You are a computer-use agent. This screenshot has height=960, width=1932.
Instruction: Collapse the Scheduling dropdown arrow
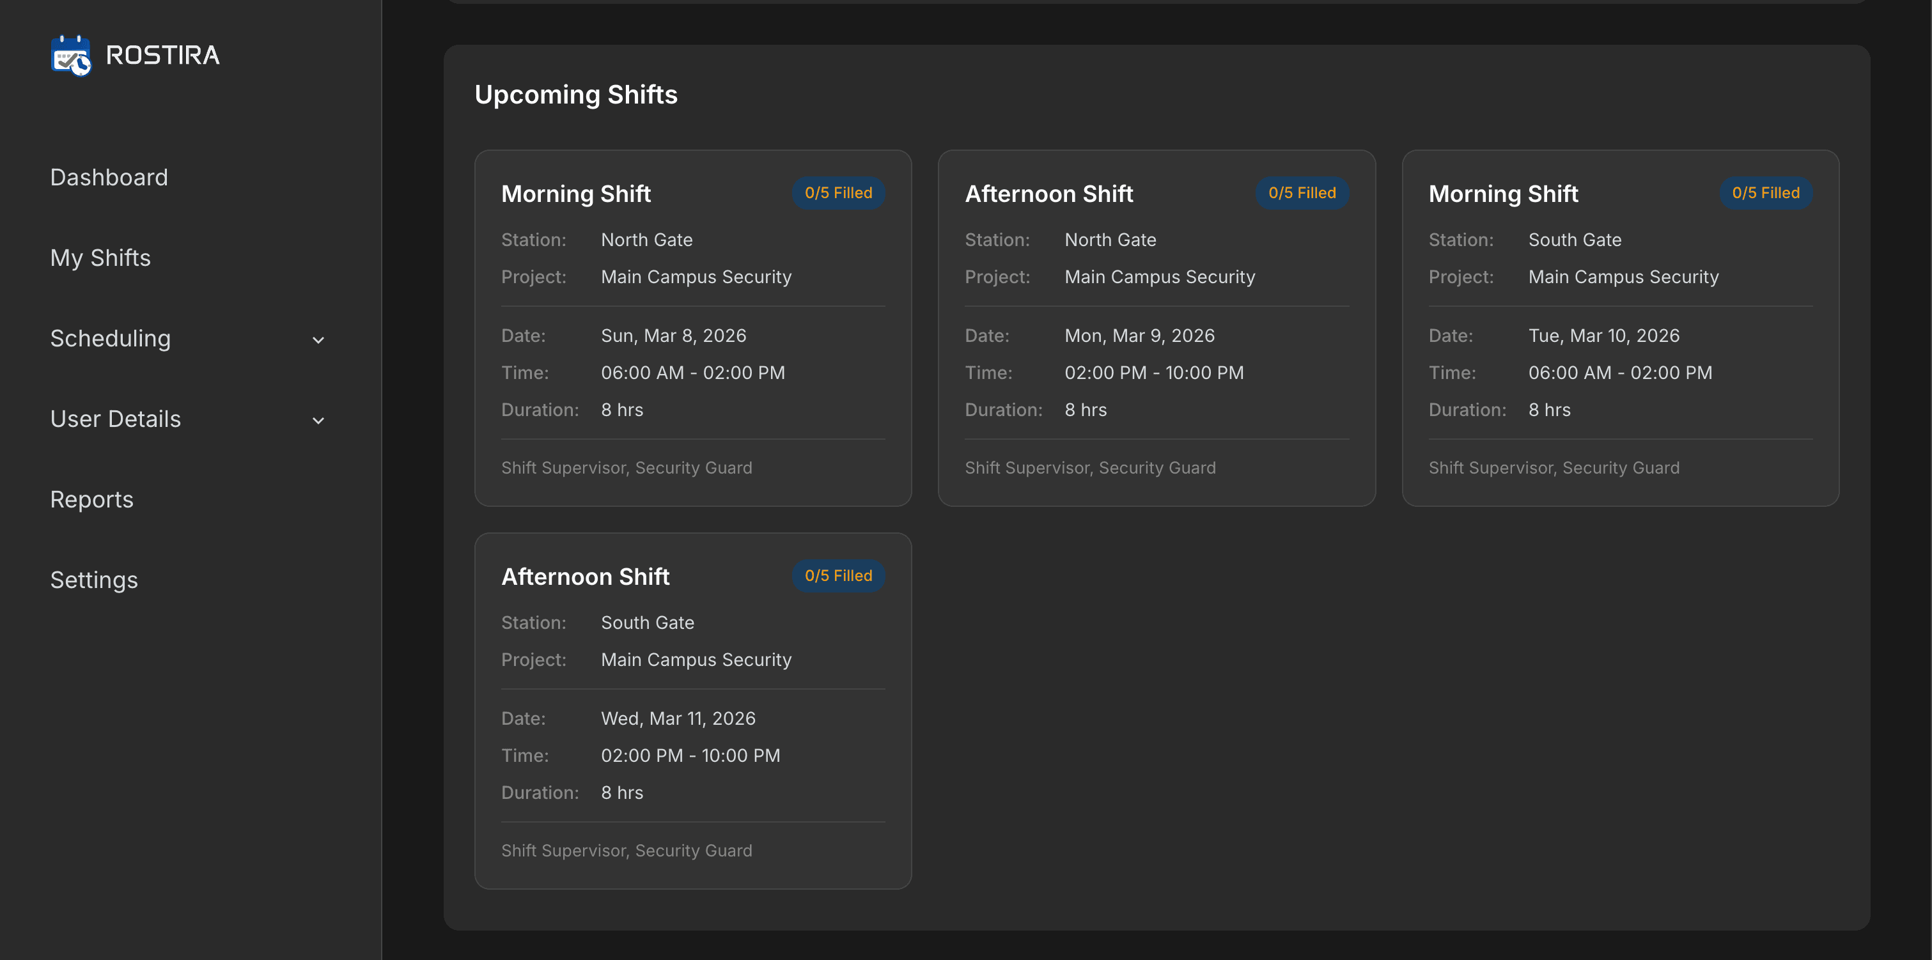coord(318,340)
